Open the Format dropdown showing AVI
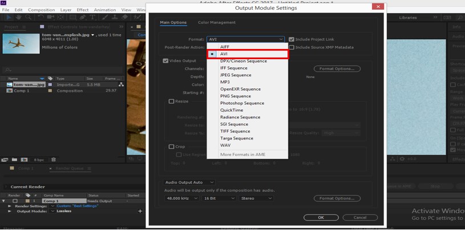This screenshot has height=230, width=465. [245, 39]
